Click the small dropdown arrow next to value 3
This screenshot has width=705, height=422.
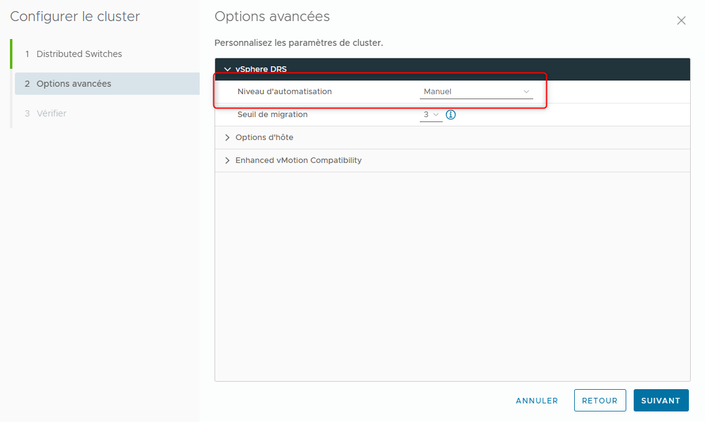point(437,115)
